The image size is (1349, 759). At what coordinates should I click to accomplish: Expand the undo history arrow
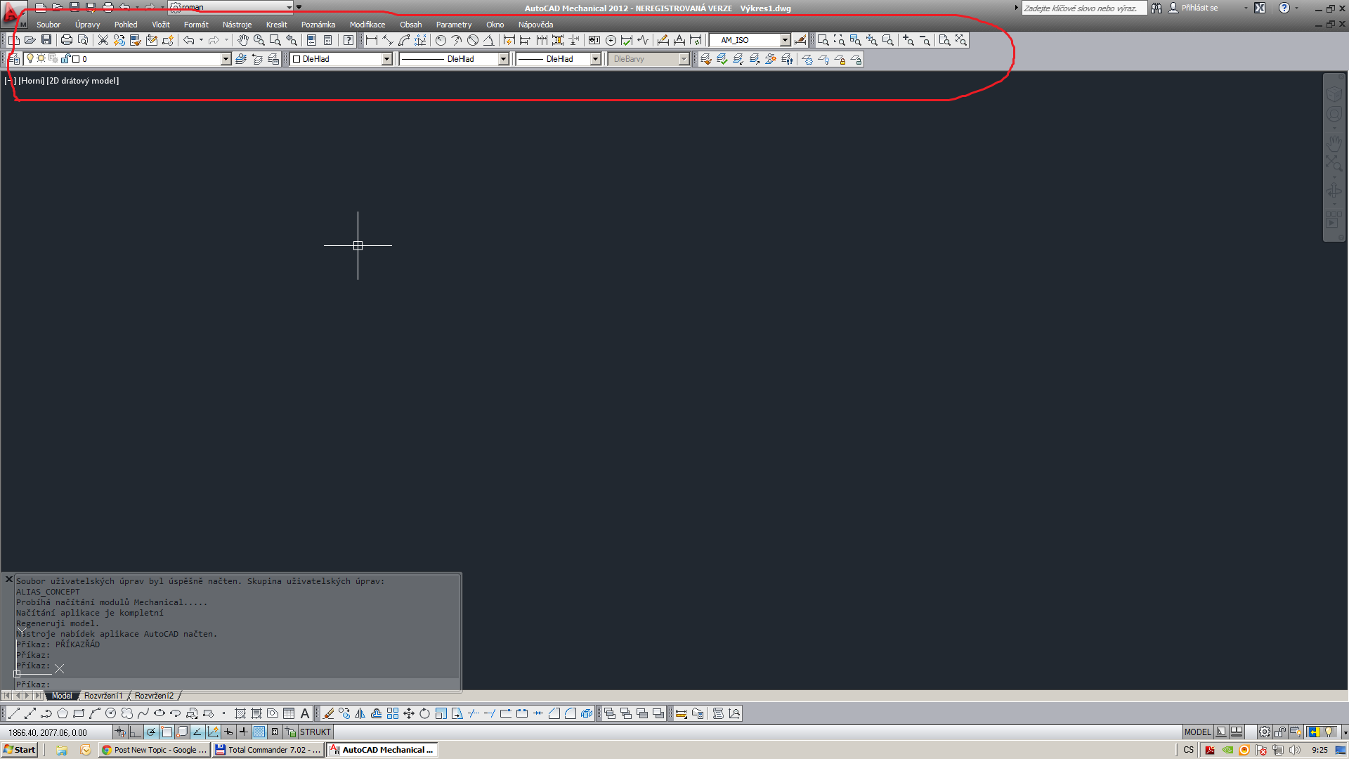tap(201, 40)
